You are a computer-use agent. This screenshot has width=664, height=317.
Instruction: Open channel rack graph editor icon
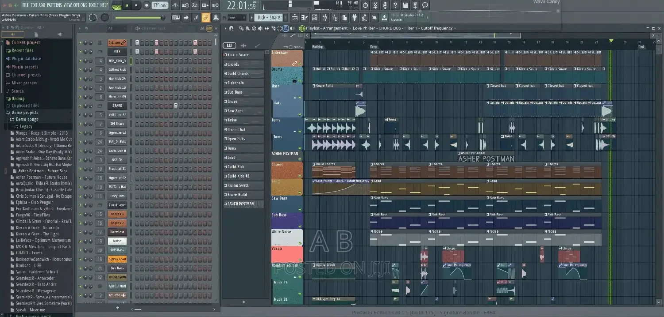coord(202,28)
